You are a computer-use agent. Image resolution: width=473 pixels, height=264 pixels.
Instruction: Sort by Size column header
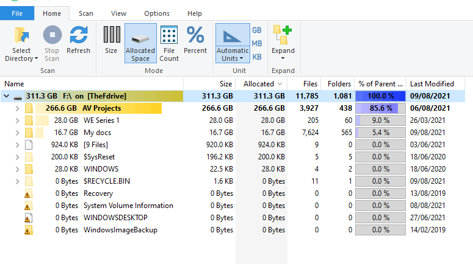(210, 84)
